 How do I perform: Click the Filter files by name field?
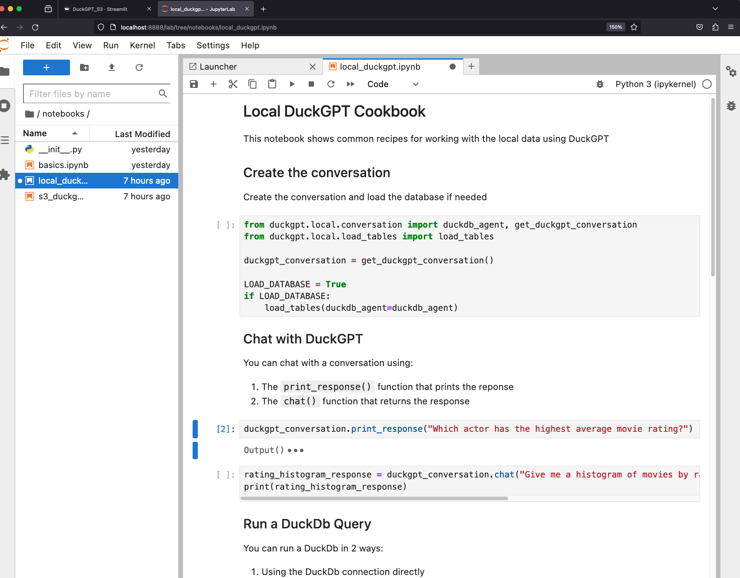[91, 94]
